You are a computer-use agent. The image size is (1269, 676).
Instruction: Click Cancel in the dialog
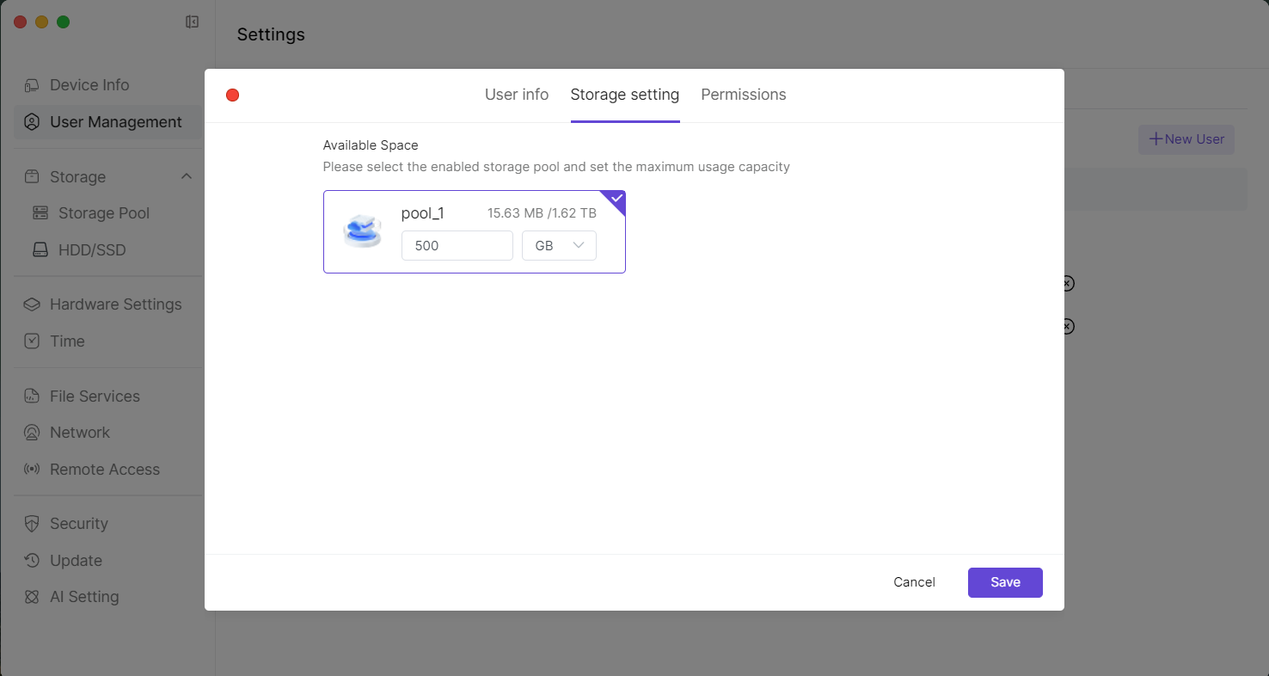[x=914, y=582]
